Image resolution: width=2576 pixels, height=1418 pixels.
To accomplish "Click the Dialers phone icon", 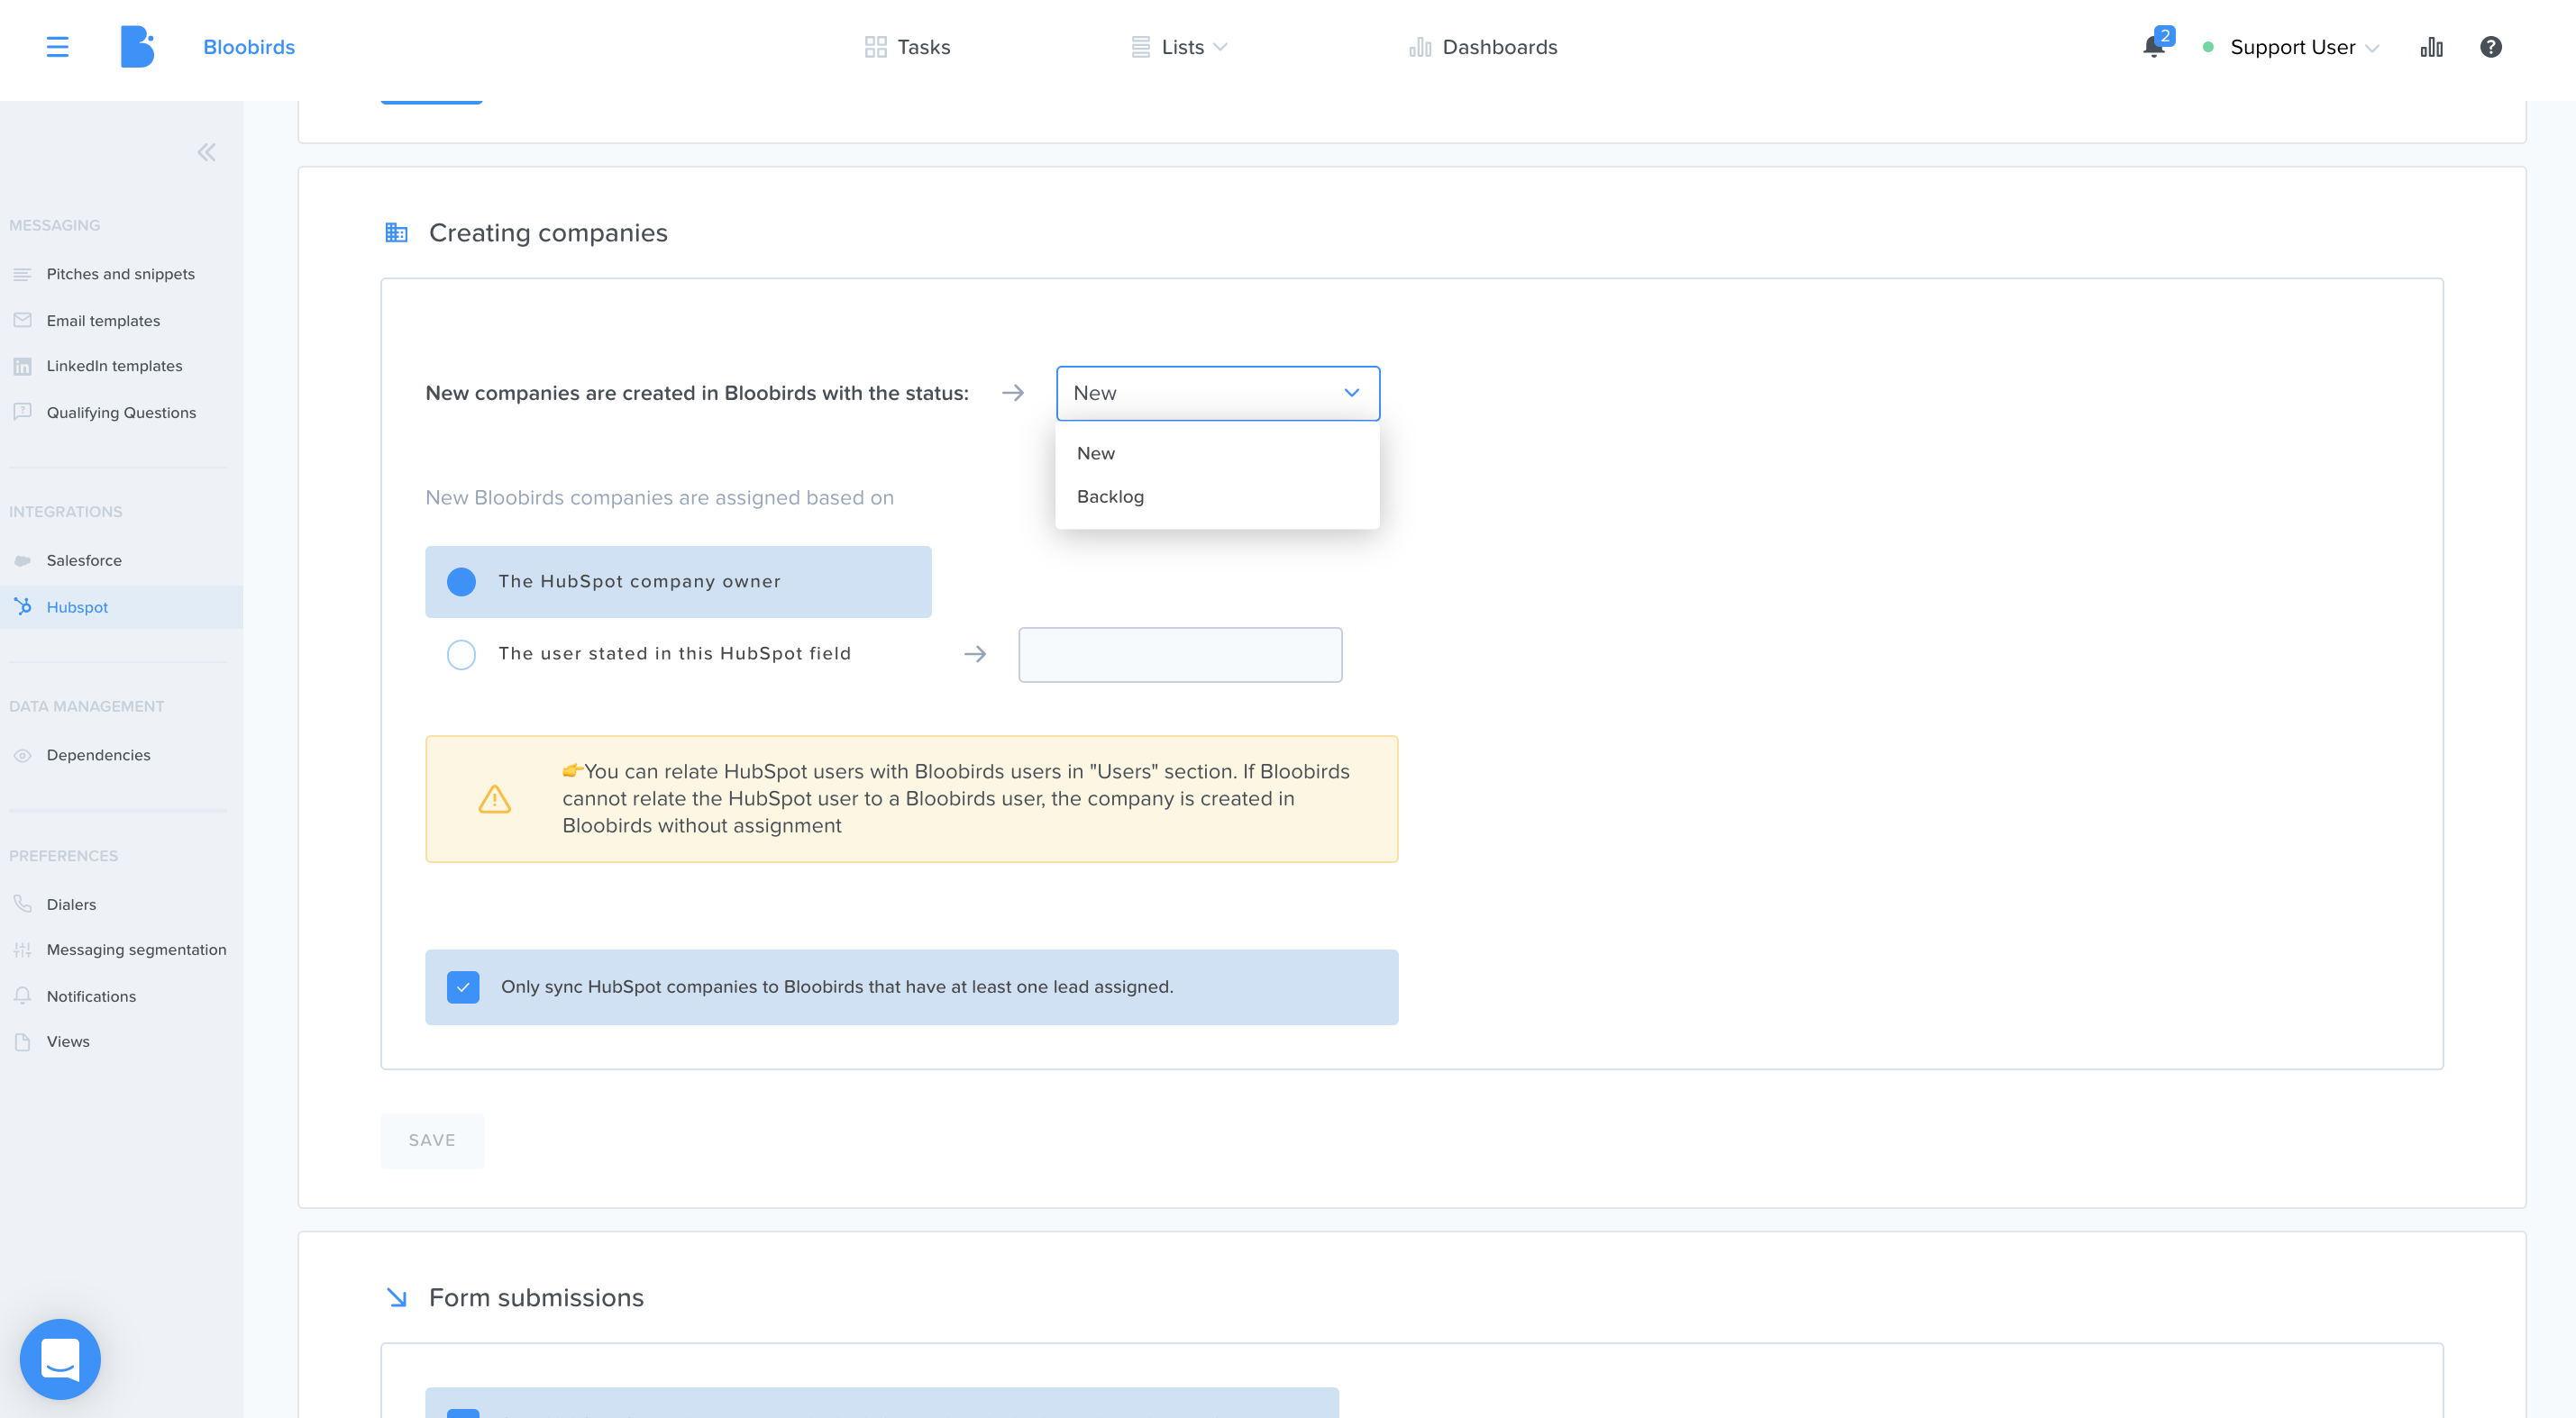I will (x=22, y=904).
